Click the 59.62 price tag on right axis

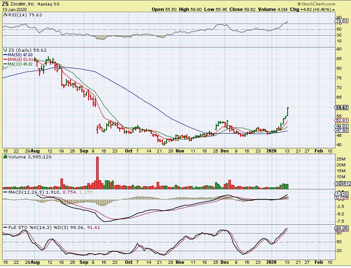[342, 108]
